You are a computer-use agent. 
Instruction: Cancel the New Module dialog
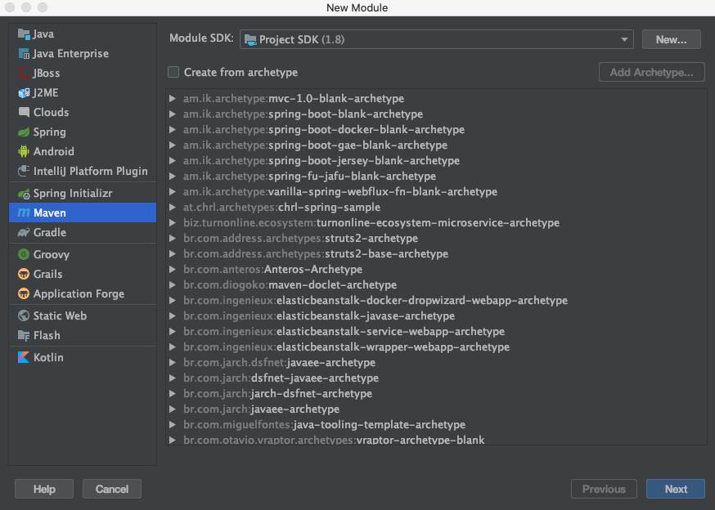[112, 489]
